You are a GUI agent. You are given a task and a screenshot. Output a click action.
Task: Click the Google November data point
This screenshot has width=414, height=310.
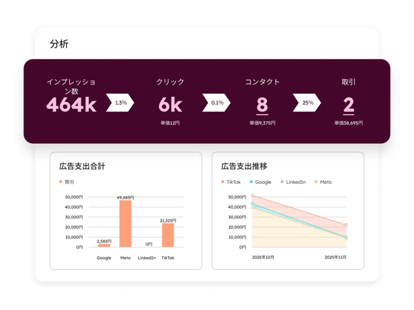[x=346, y=237]
